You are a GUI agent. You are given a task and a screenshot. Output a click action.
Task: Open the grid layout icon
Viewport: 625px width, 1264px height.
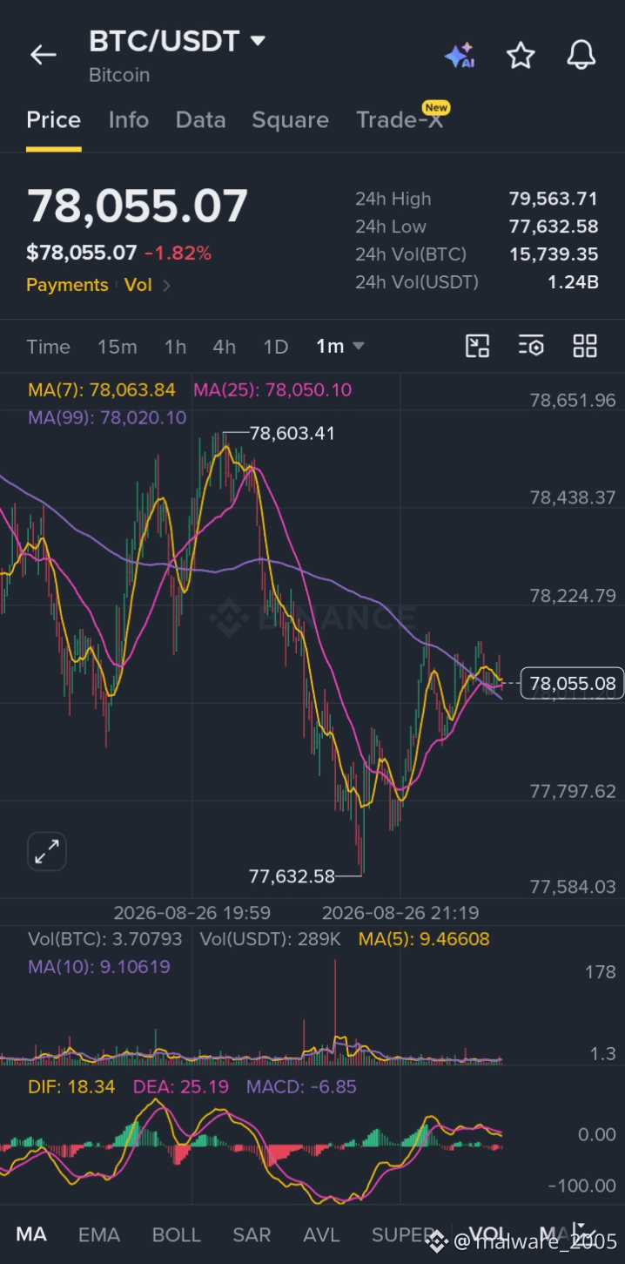tap(585, 346)
